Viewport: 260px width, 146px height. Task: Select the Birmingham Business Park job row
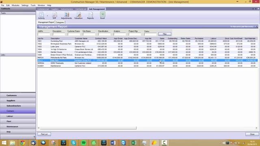[x=147, y=44]
